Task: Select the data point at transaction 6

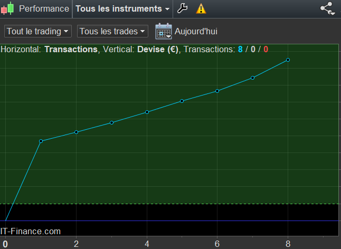Action: [217, 91]
